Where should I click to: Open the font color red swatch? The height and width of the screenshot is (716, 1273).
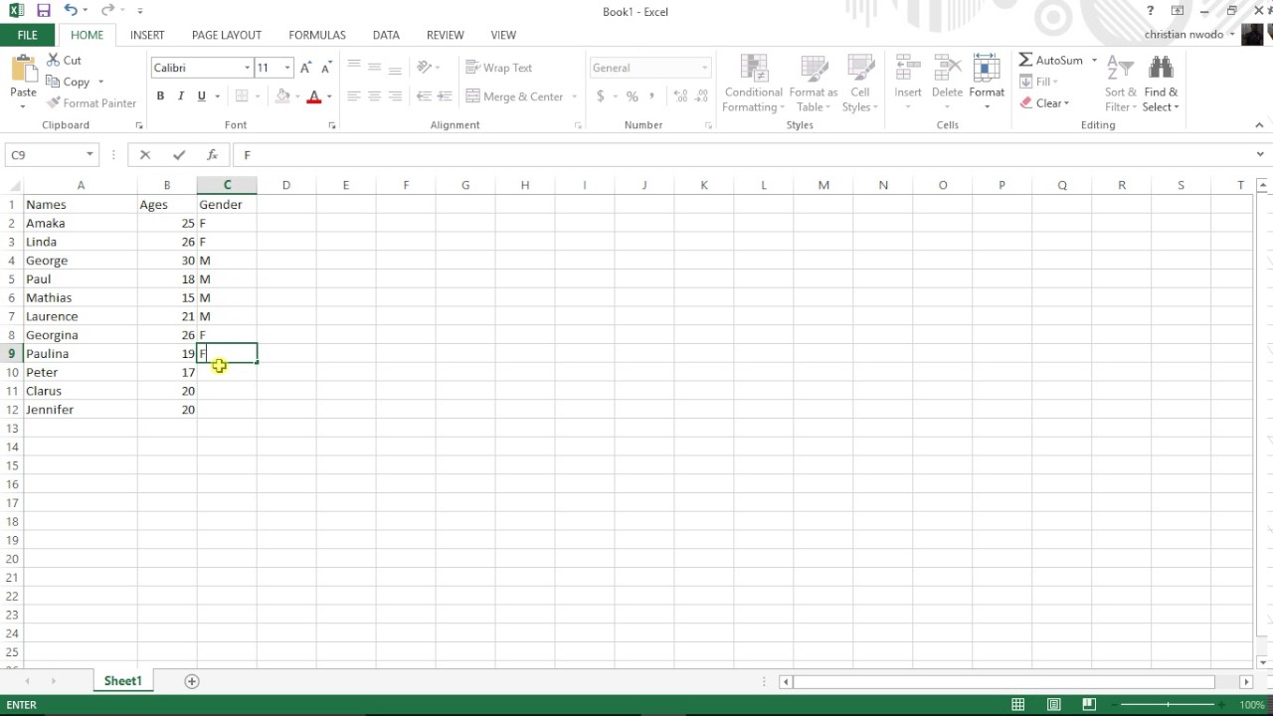click(x=314, y=96)
